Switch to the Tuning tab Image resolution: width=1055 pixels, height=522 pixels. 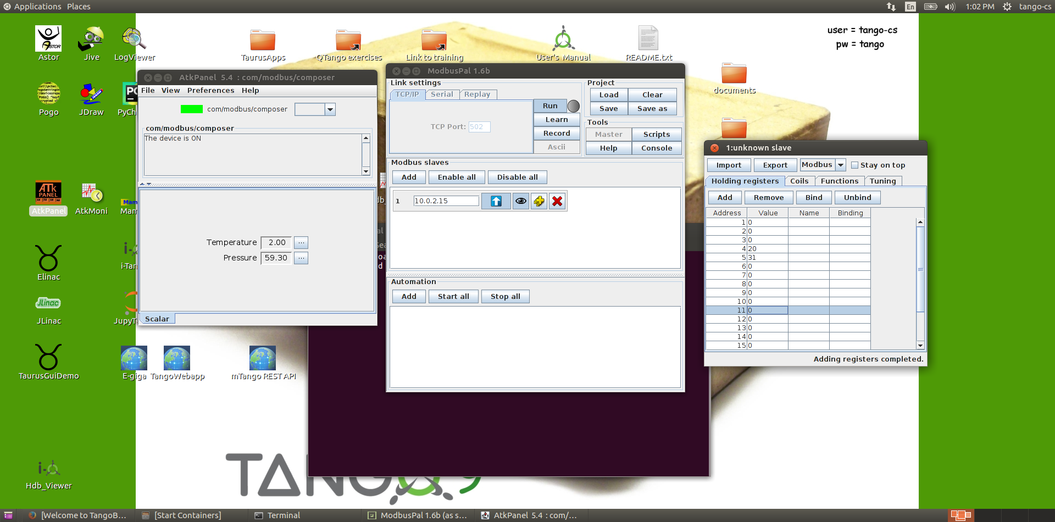[x=882, y=181]
